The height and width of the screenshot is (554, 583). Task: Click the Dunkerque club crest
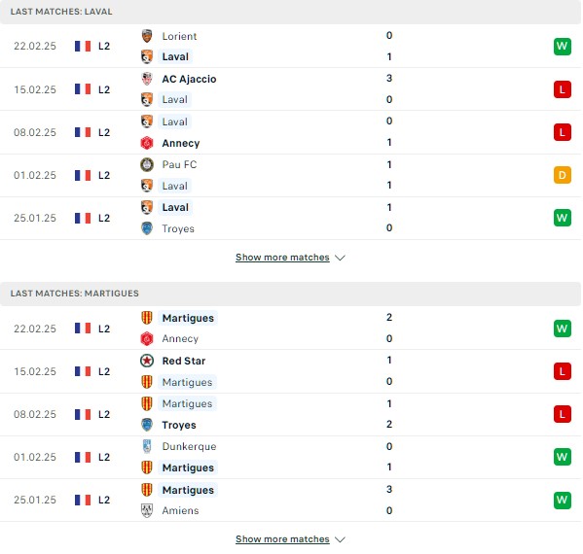[147, 446]
